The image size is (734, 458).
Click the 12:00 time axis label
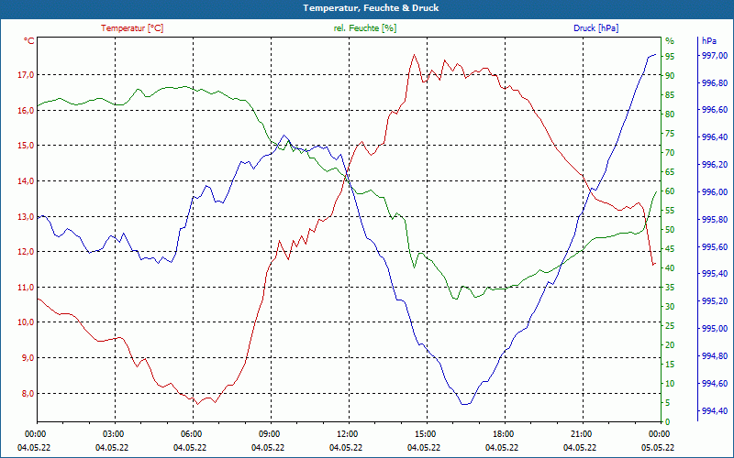tap(347, 433)
